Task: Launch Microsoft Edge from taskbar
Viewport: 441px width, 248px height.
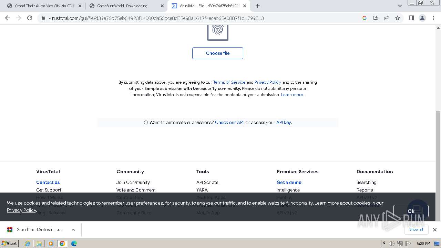Action: (74, 244)
